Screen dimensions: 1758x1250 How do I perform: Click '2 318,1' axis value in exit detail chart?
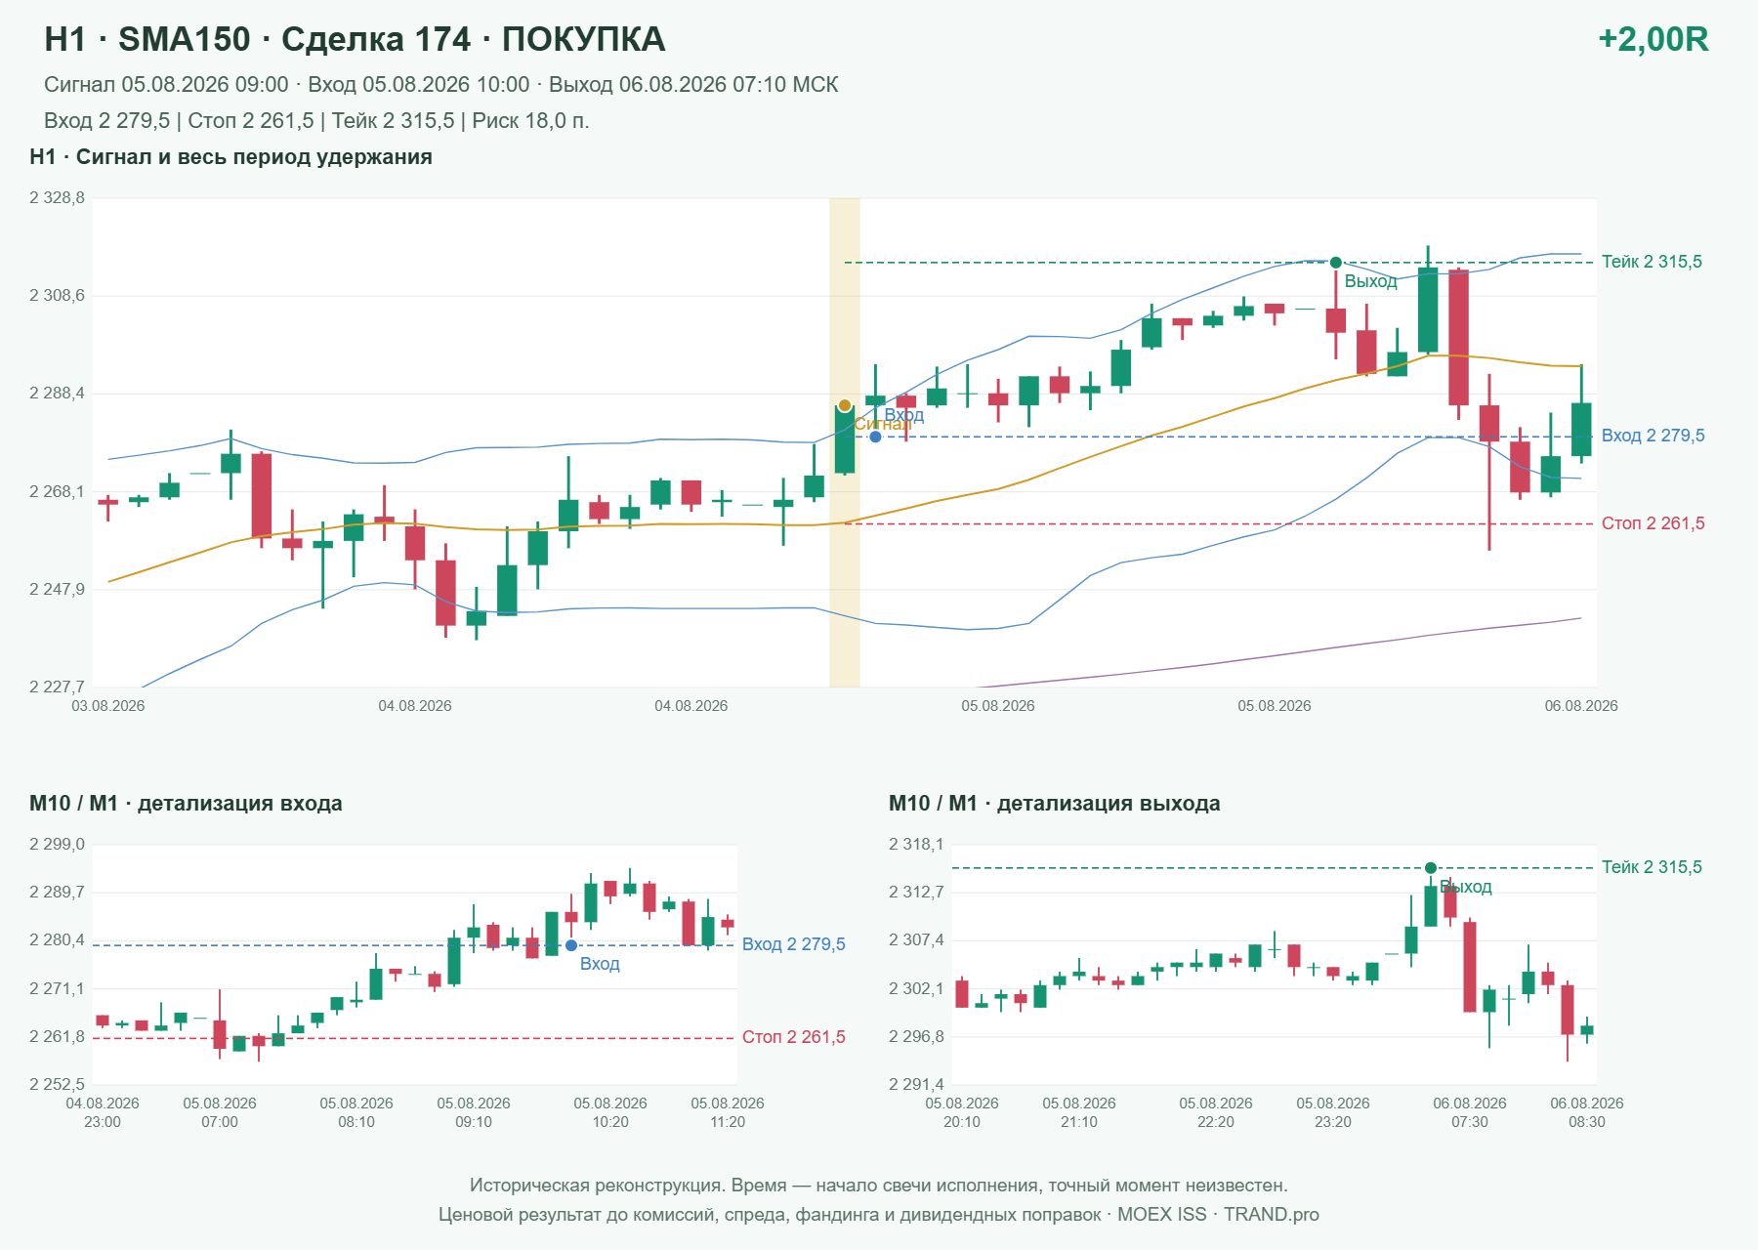pos(916,845)
